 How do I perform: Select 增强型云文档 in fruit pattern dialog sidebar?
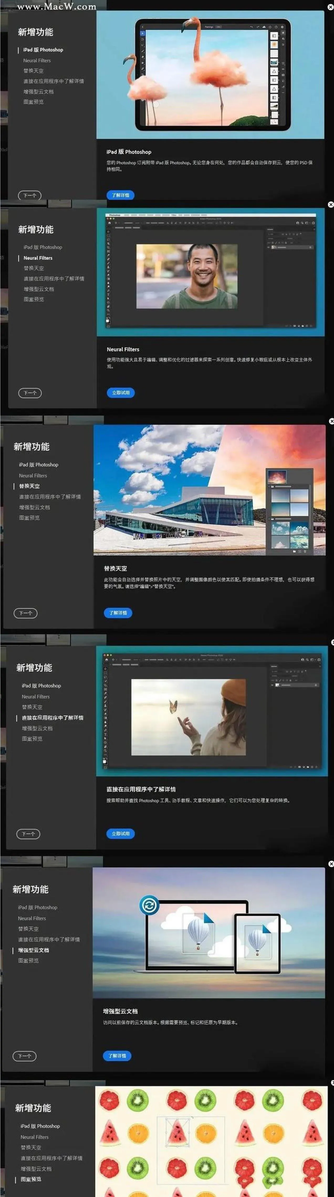click(36, 1169)
